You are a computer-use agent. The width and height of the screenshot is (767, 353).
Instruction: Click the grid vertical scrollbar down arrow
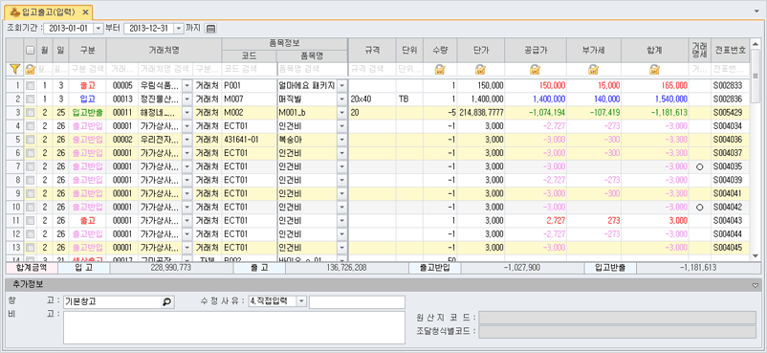pyautogui.click(x=756, y=255)
